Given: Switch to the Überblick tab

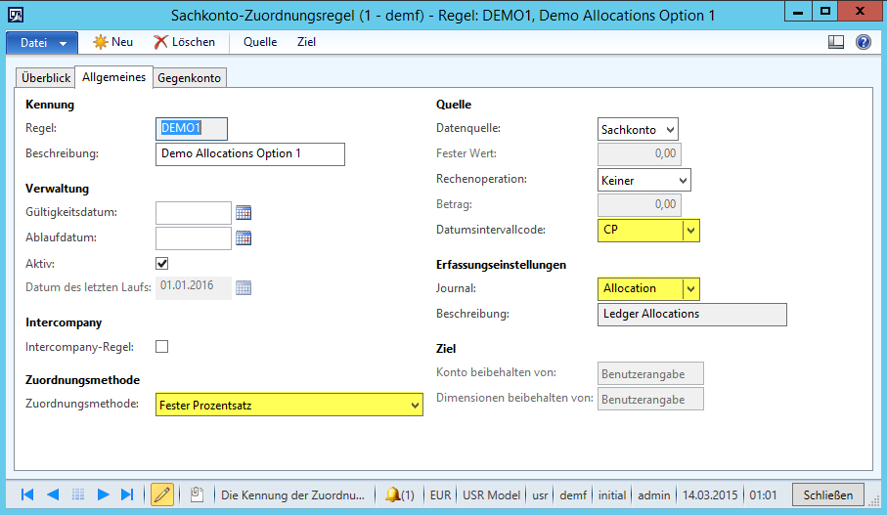Looking at the screenshot, I should pyautogui.click(x=46, y=78).
